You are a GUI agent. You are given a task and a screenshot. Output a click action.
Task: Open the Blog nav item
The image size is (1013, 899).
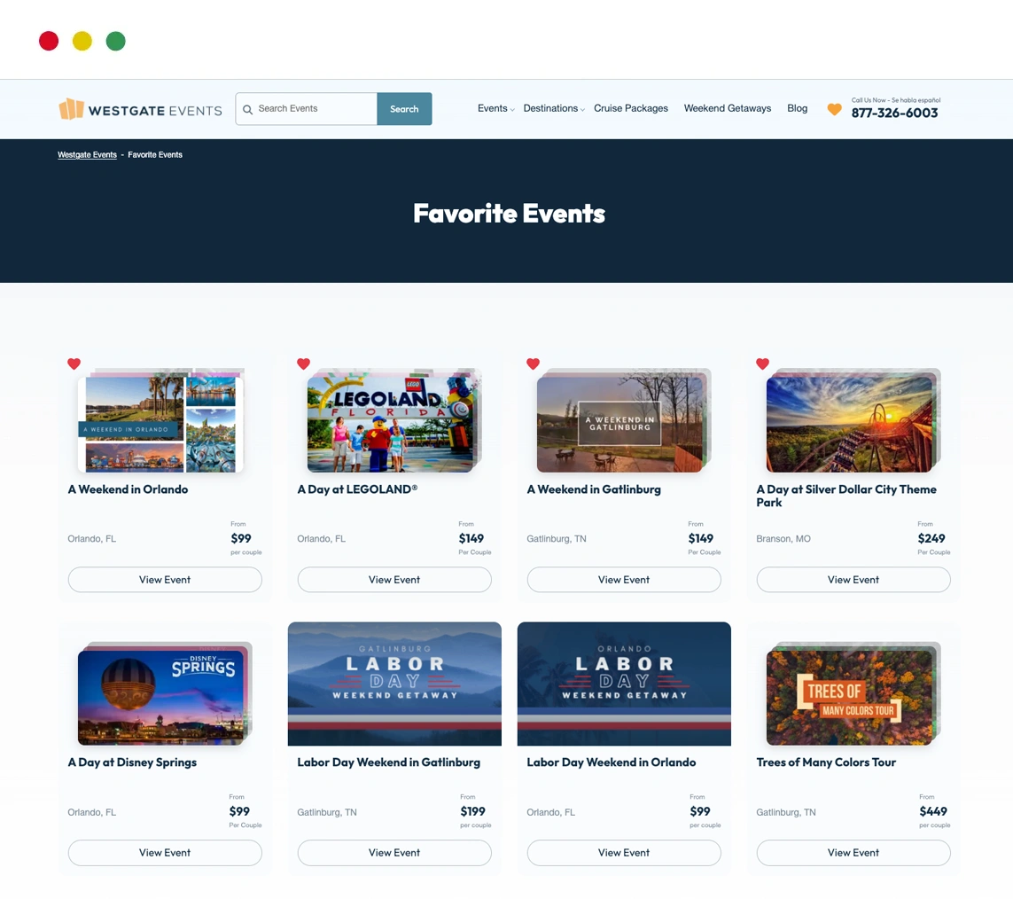click(x=798, y=108)
